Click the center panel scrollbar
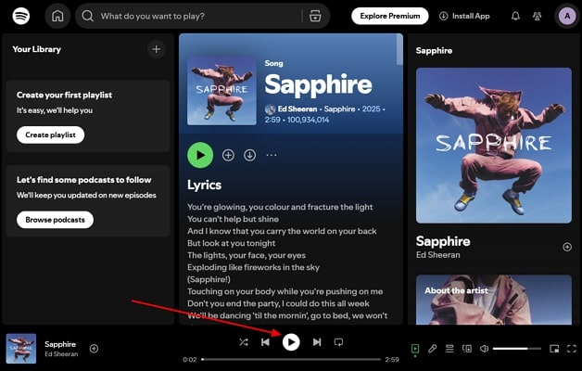 pyautogui.click(x=399, y=50)
